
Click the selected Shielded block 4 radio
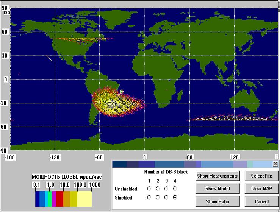point(175,197)
